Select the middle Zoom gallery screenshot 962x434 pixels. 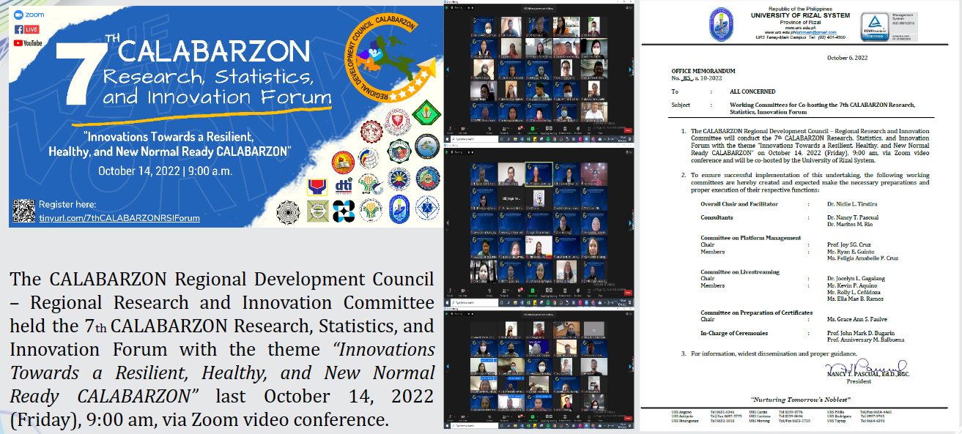point(541,228)
